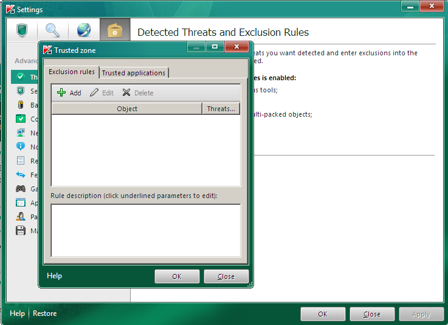Image resolution: width=448 pixels, height=325 pixels.
Task: Click the Threats column header
Action: click(x=221, y=109)
